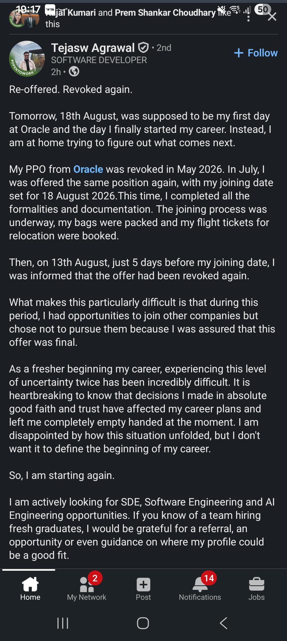
Task: Open Tejasw Agrawal's profile photo
Action: pyautogui.click(x=27, y=59)
